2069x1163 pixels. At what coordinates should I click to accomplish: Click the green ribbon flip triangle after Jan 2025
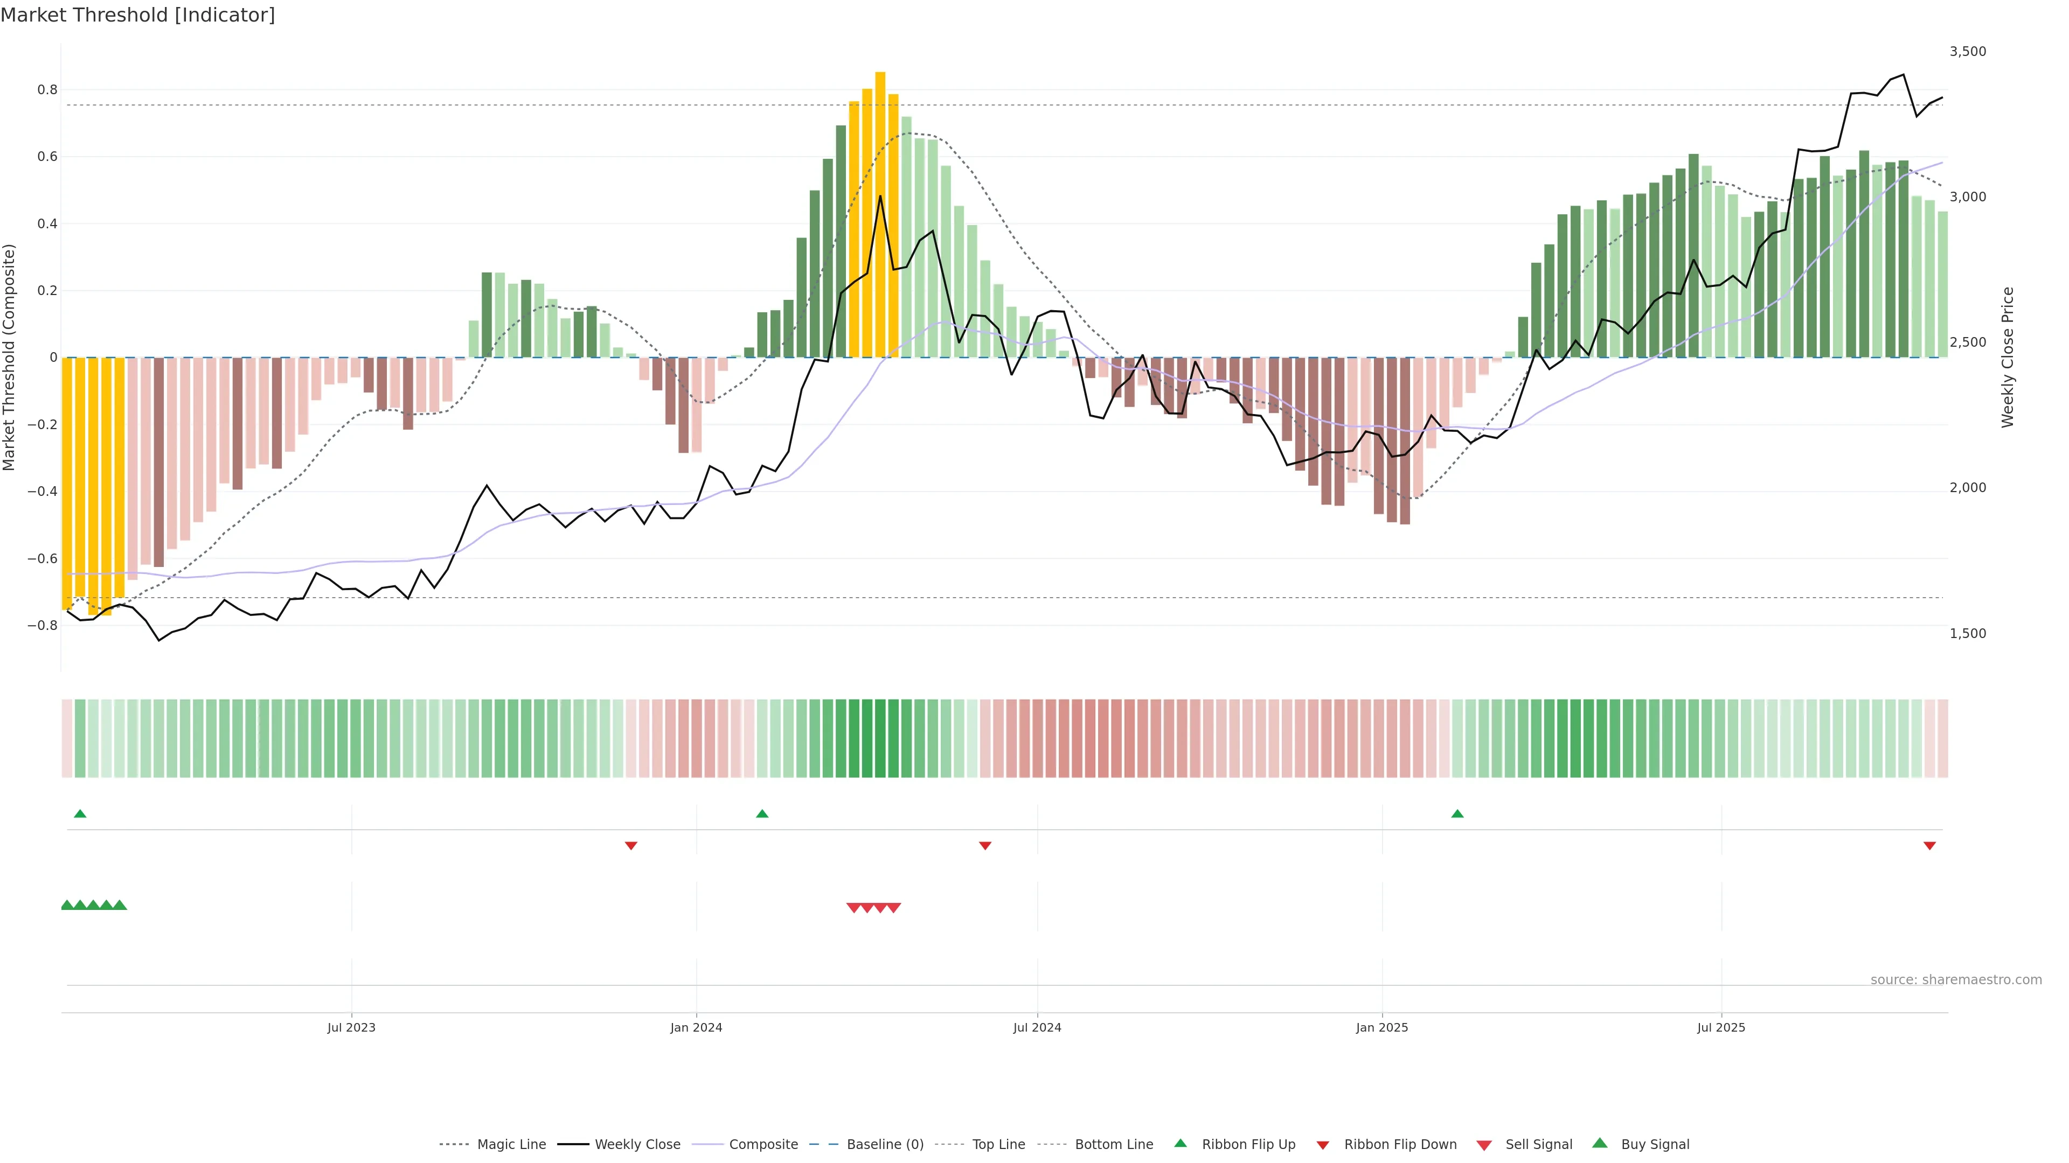click(1457, 814)
